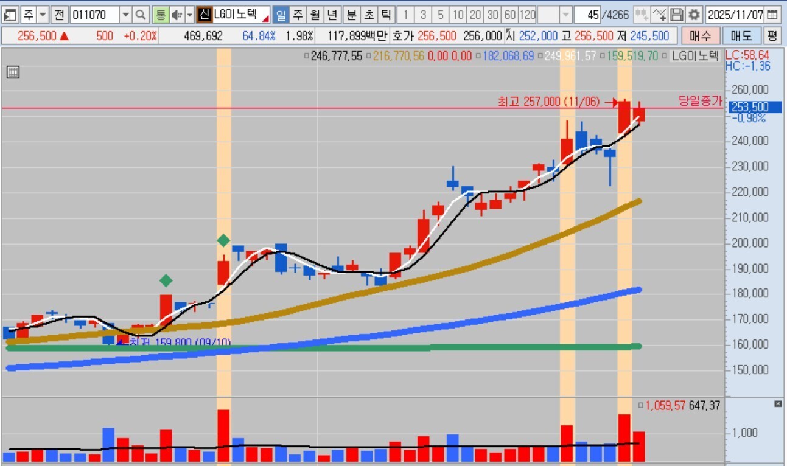
Task: Select the 20 interval button
Action: pyautogui.click(x=475, y=14)
